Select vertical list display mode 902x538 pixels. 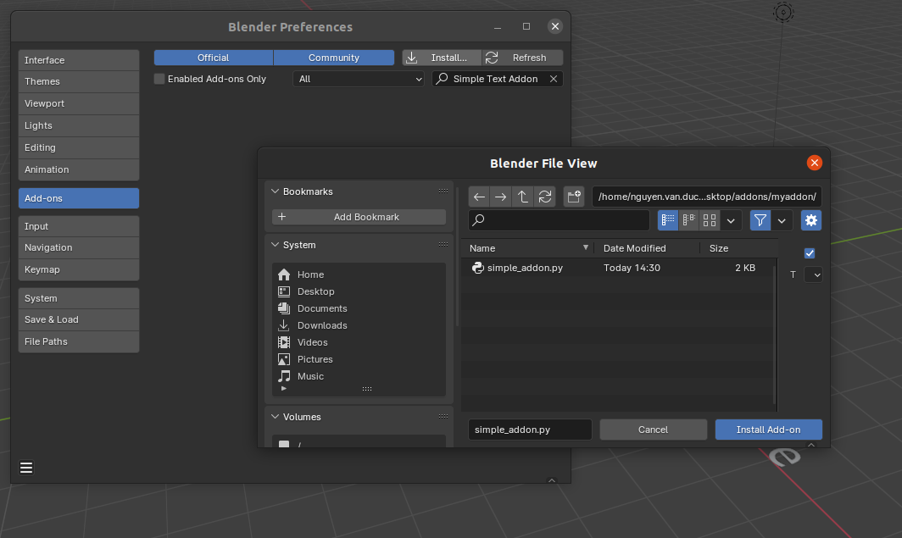click(667, 219)
